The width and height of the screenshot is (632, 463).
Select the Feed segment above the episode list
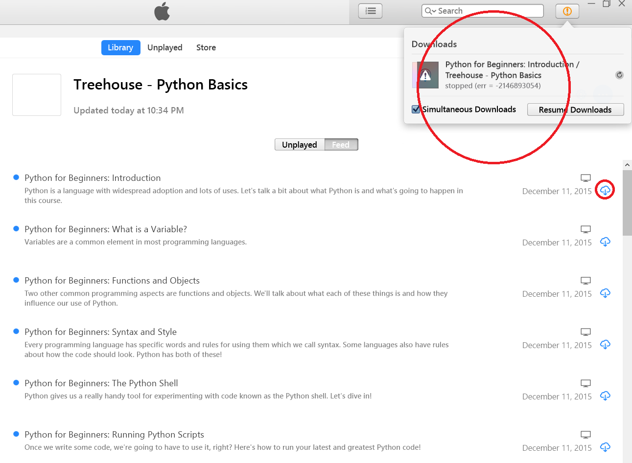(x=341, y=145)
